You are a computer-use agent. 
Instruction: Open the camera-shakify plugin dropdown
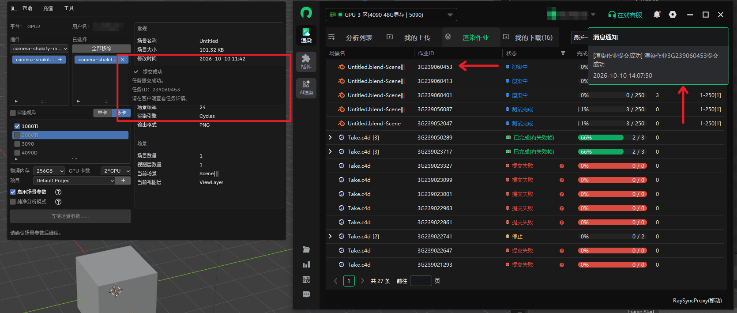point(40,49)
